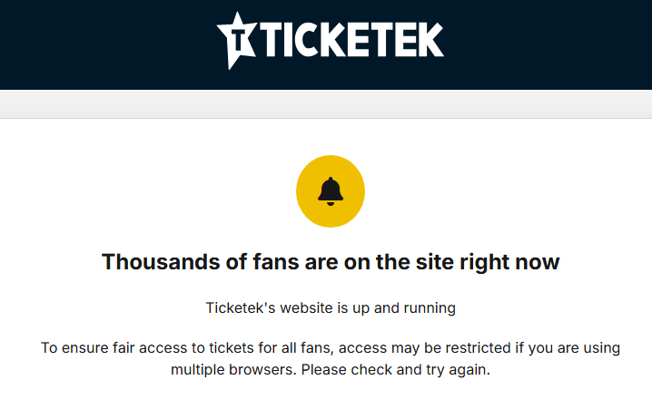Click the light gray strip below header
Image resolution: width=652 pixels, height=409 pixels.
326,104
